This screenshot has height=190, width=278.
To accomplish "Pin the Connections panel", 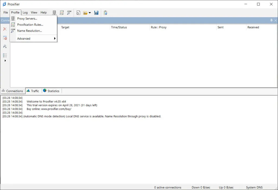I will coord(271,20).
